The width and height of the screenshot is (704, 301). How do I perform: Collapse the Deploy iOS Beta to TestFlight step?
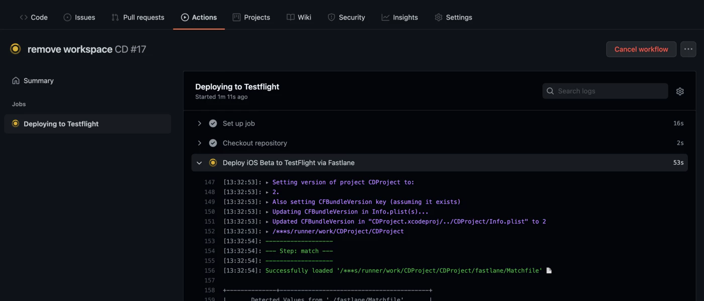point(199,162)
